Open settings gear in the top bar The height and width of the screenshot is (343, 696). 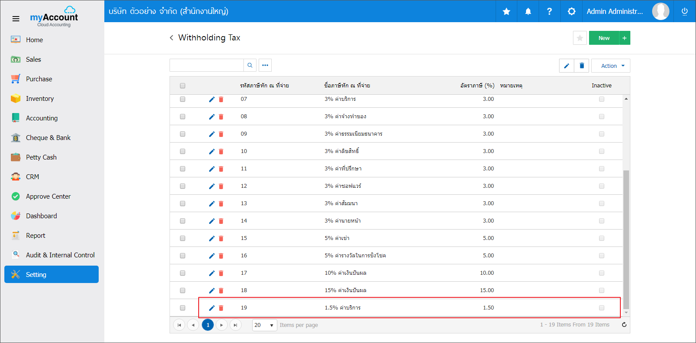[x=572, y=11]
